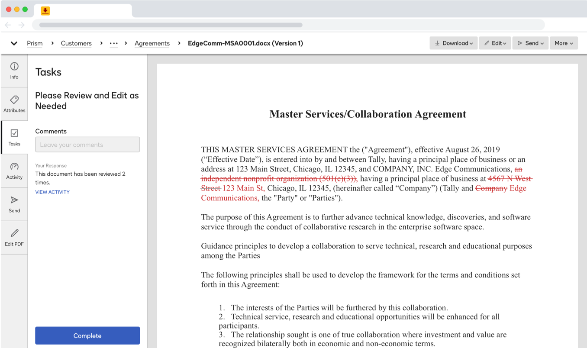Expand the collapsed breadcrumb ellipsis
Viewport: 587px width, 348px height.
pos(114,43)
